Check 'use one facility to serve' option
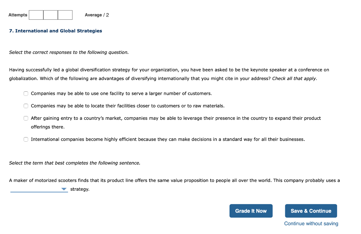 pyautogui.click(x=26, y=93)
